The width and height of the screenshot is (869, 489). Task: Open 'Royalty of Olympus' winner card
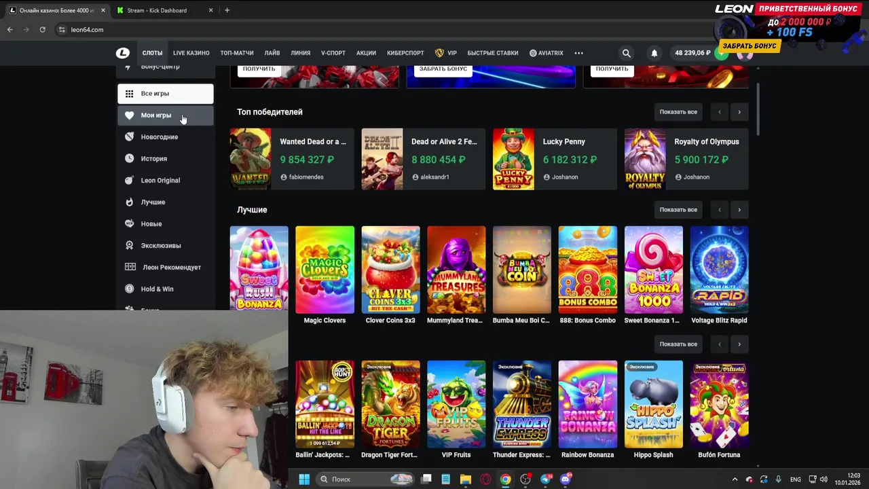click(686, 159)
